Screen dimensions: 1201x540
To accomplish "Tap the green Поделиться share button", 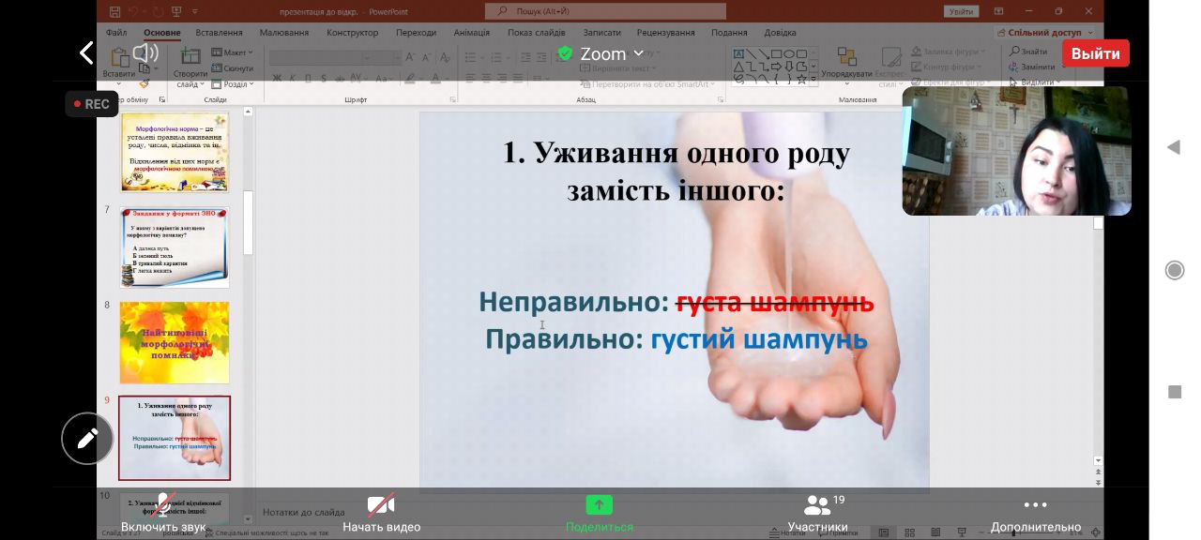I will tap(599, 514).
